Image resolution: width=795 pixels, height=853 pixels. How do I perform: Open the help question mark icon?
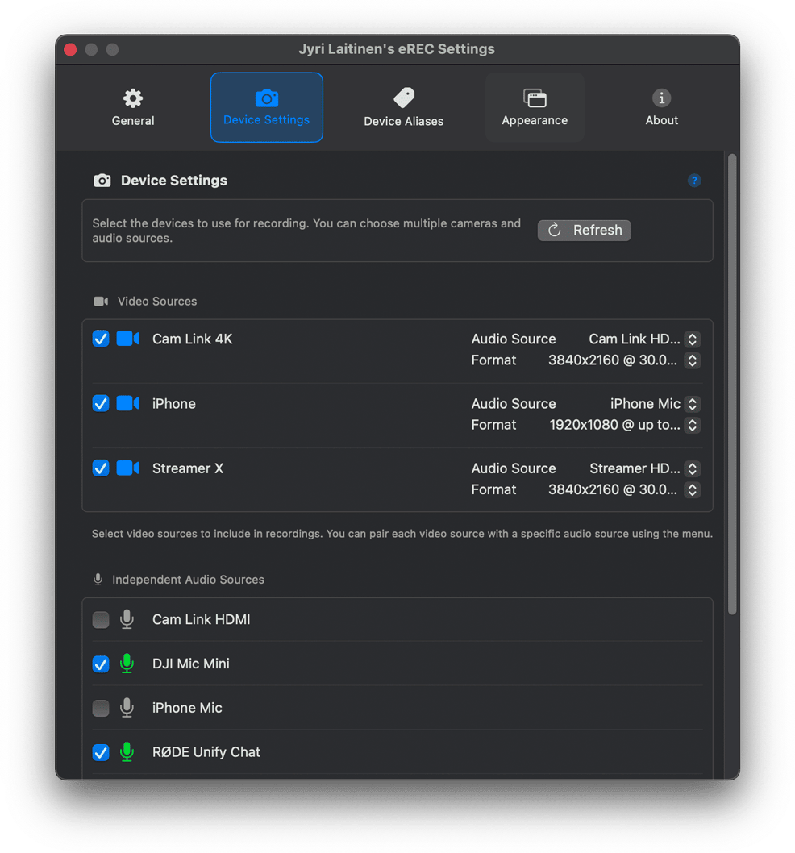coord(694,181)
